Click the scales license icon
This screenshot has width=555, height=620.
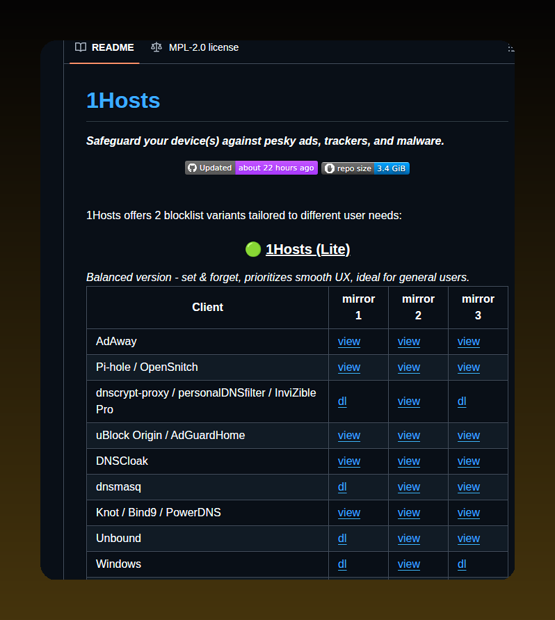[156, 47]
